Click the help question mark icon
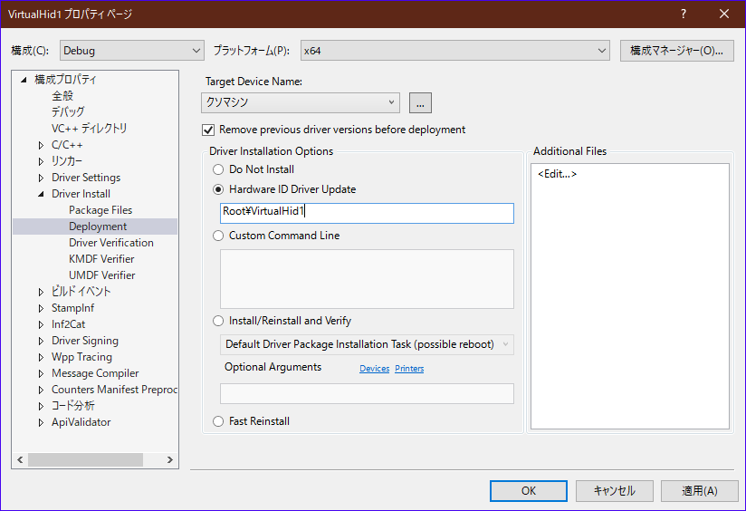Screen dimensions: 746x511 coord(684,14)
